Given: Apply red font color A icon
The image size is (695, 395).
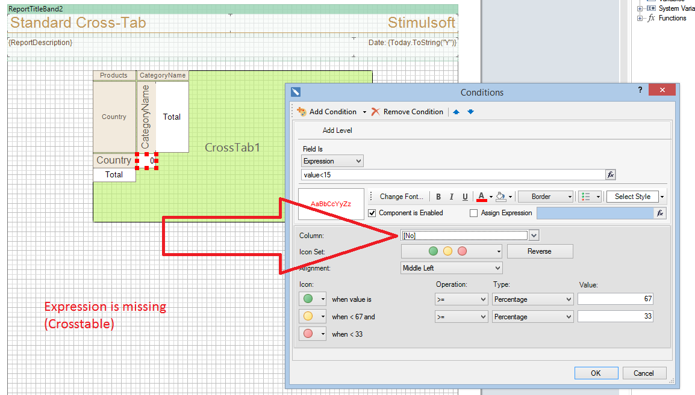Looking at the screenshot, I should [x=481, y=197].
